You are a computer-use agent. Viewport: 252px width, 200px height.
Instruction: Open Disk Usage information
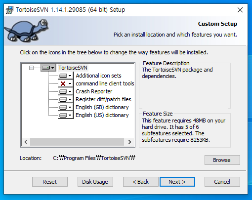click(95, 182)
